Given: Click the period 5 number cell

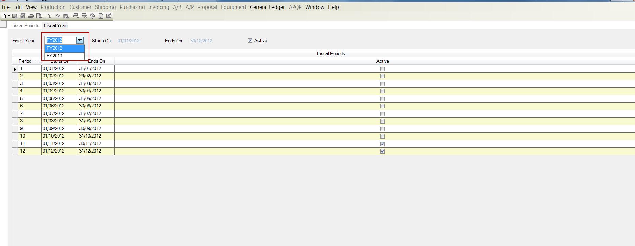Looking at the screenshot, I should pyautogui.click(x=30, y=99).
